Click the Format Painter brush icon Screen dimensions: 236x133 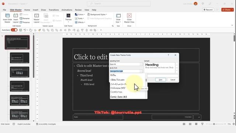pos(39,30)
